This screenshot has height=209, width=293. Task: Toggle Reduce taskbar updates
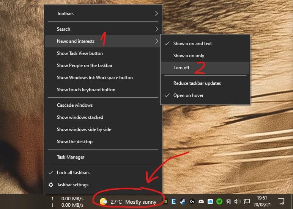[x=205, y=83]
